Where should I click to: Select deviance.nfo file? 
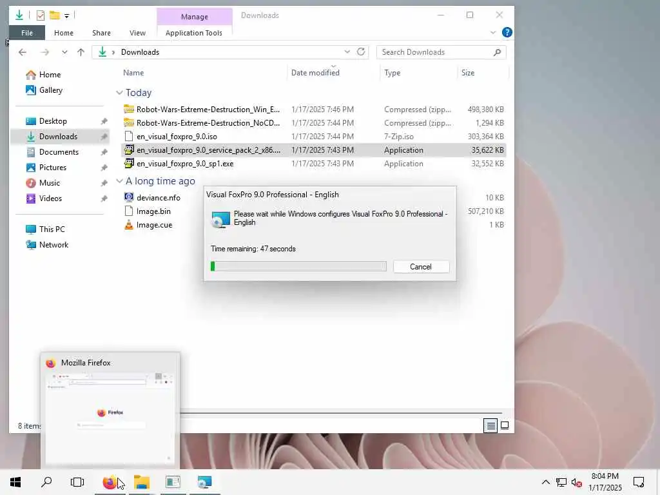159,198
